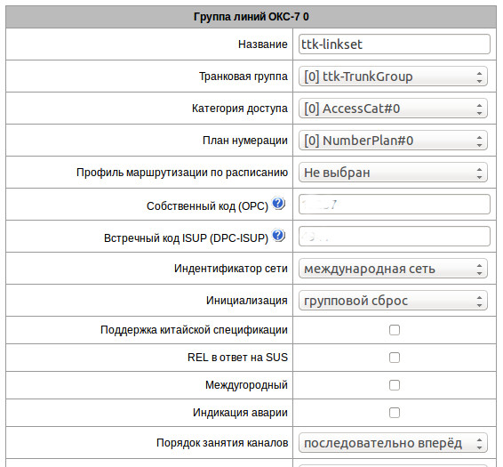Open the Индентификатор сети dropdown
The image size is (503, 467).
tap(393, 269)
